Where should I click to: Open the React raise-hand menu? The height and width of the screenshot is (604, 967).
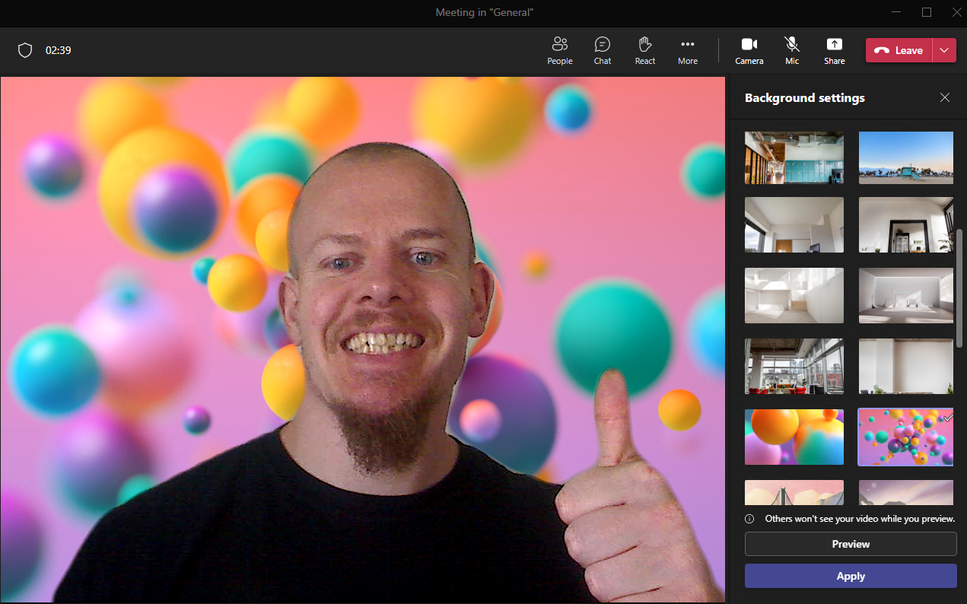644,50
